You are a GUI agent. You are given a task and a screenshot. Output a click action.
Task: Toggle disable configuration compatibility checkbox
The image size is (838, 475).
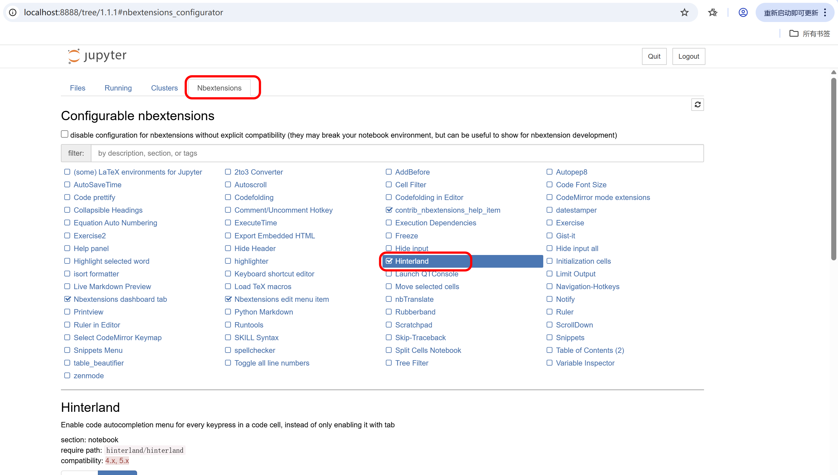[x=65, y=135]
